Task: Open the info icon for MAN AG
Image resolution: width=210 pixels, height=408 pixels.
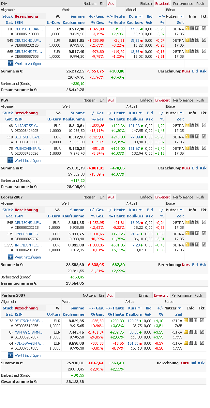Action: [x=196, y=332]
